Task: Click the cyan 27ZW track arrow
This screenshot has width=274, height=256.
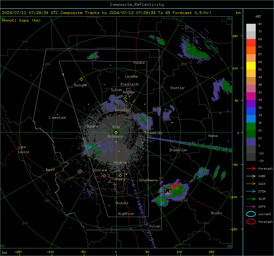Action: pos(251,191)
